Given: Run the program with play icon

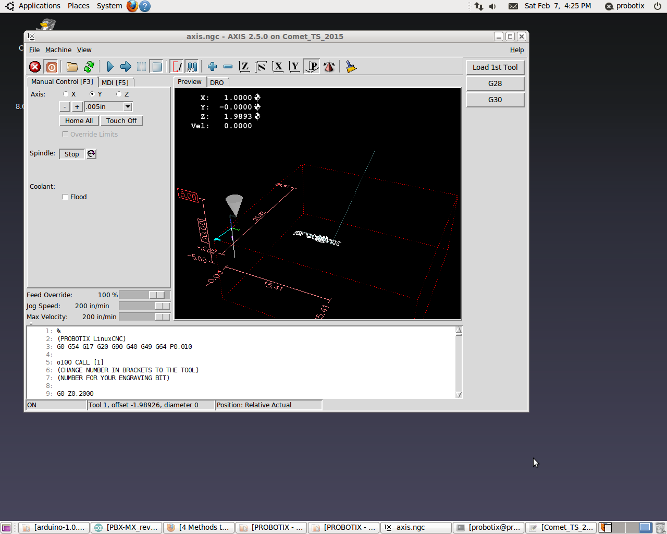Looking at the screenshot, I should point(110,67).
